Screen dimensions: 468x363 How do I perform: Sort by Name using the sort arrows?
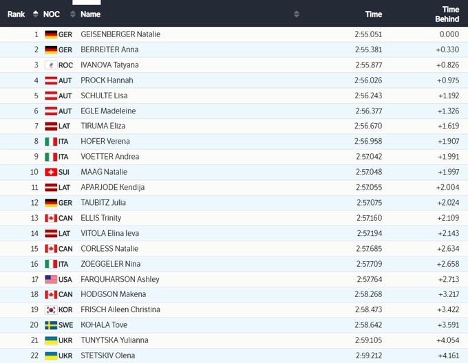click(297, 14)
